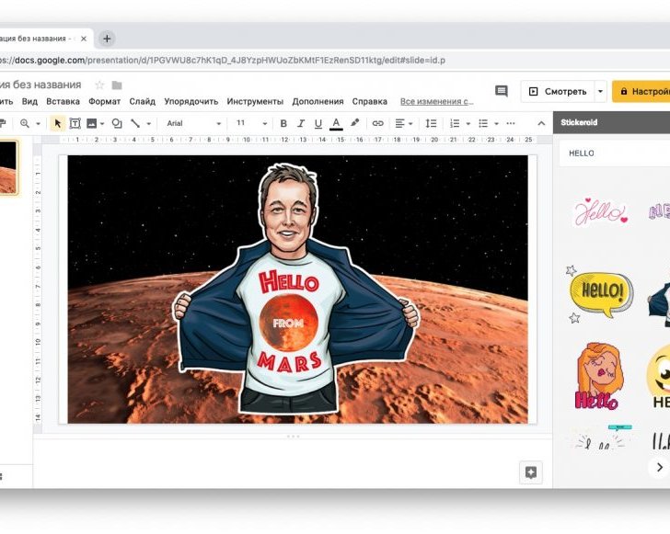The width and height of the screenshot is (670, 534).
Task: Close the presentation browser tab
Action: click(84, 39)
